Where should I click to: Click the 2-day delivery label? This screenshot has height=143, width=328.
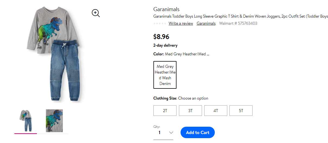coord(165,45)
